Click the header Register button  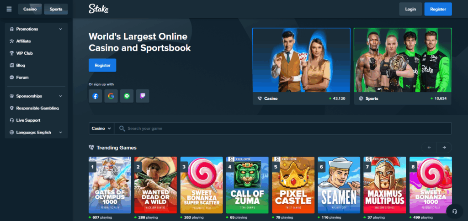438,9
